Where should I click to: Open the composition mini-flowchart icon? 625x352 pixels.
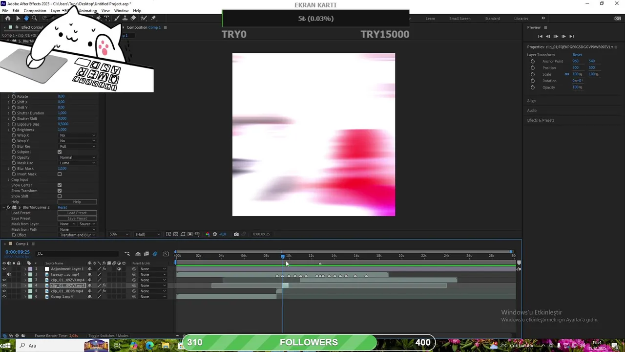(x=127, y=254)
